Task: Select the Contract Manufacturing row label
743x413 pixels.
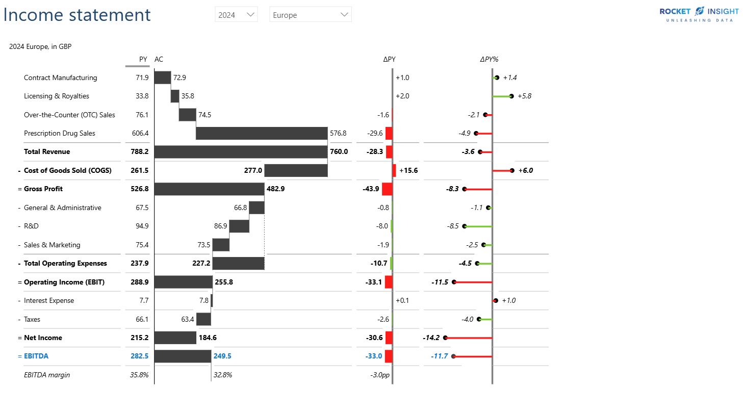Action: 60,78
